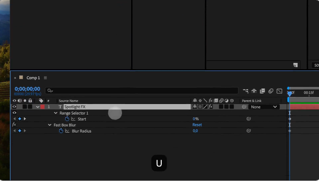Click the text layer T icon of Spotlight FX
The width and height of the screenshot is (319, 182).
pyautogui.click(x=60, y=107)
